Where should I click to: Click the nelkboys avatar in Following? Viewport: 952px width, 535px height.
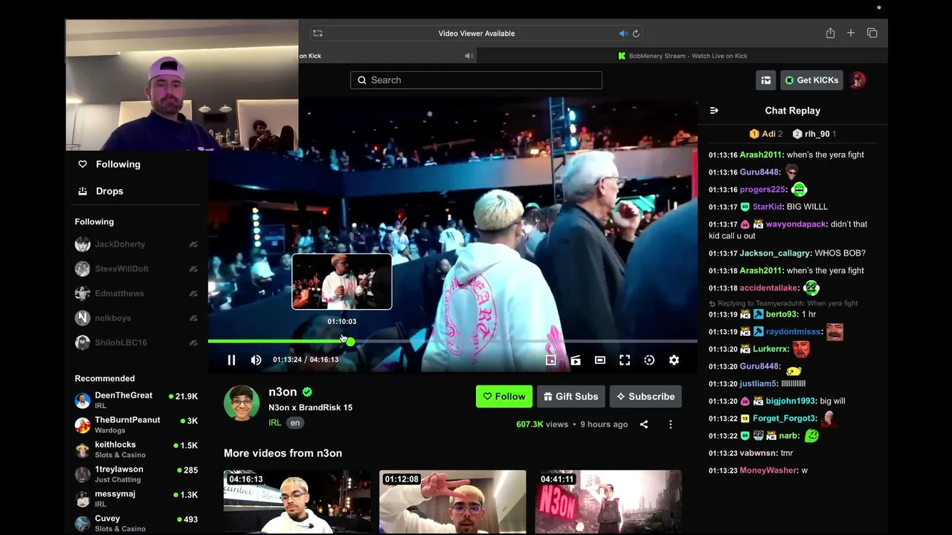83,318
